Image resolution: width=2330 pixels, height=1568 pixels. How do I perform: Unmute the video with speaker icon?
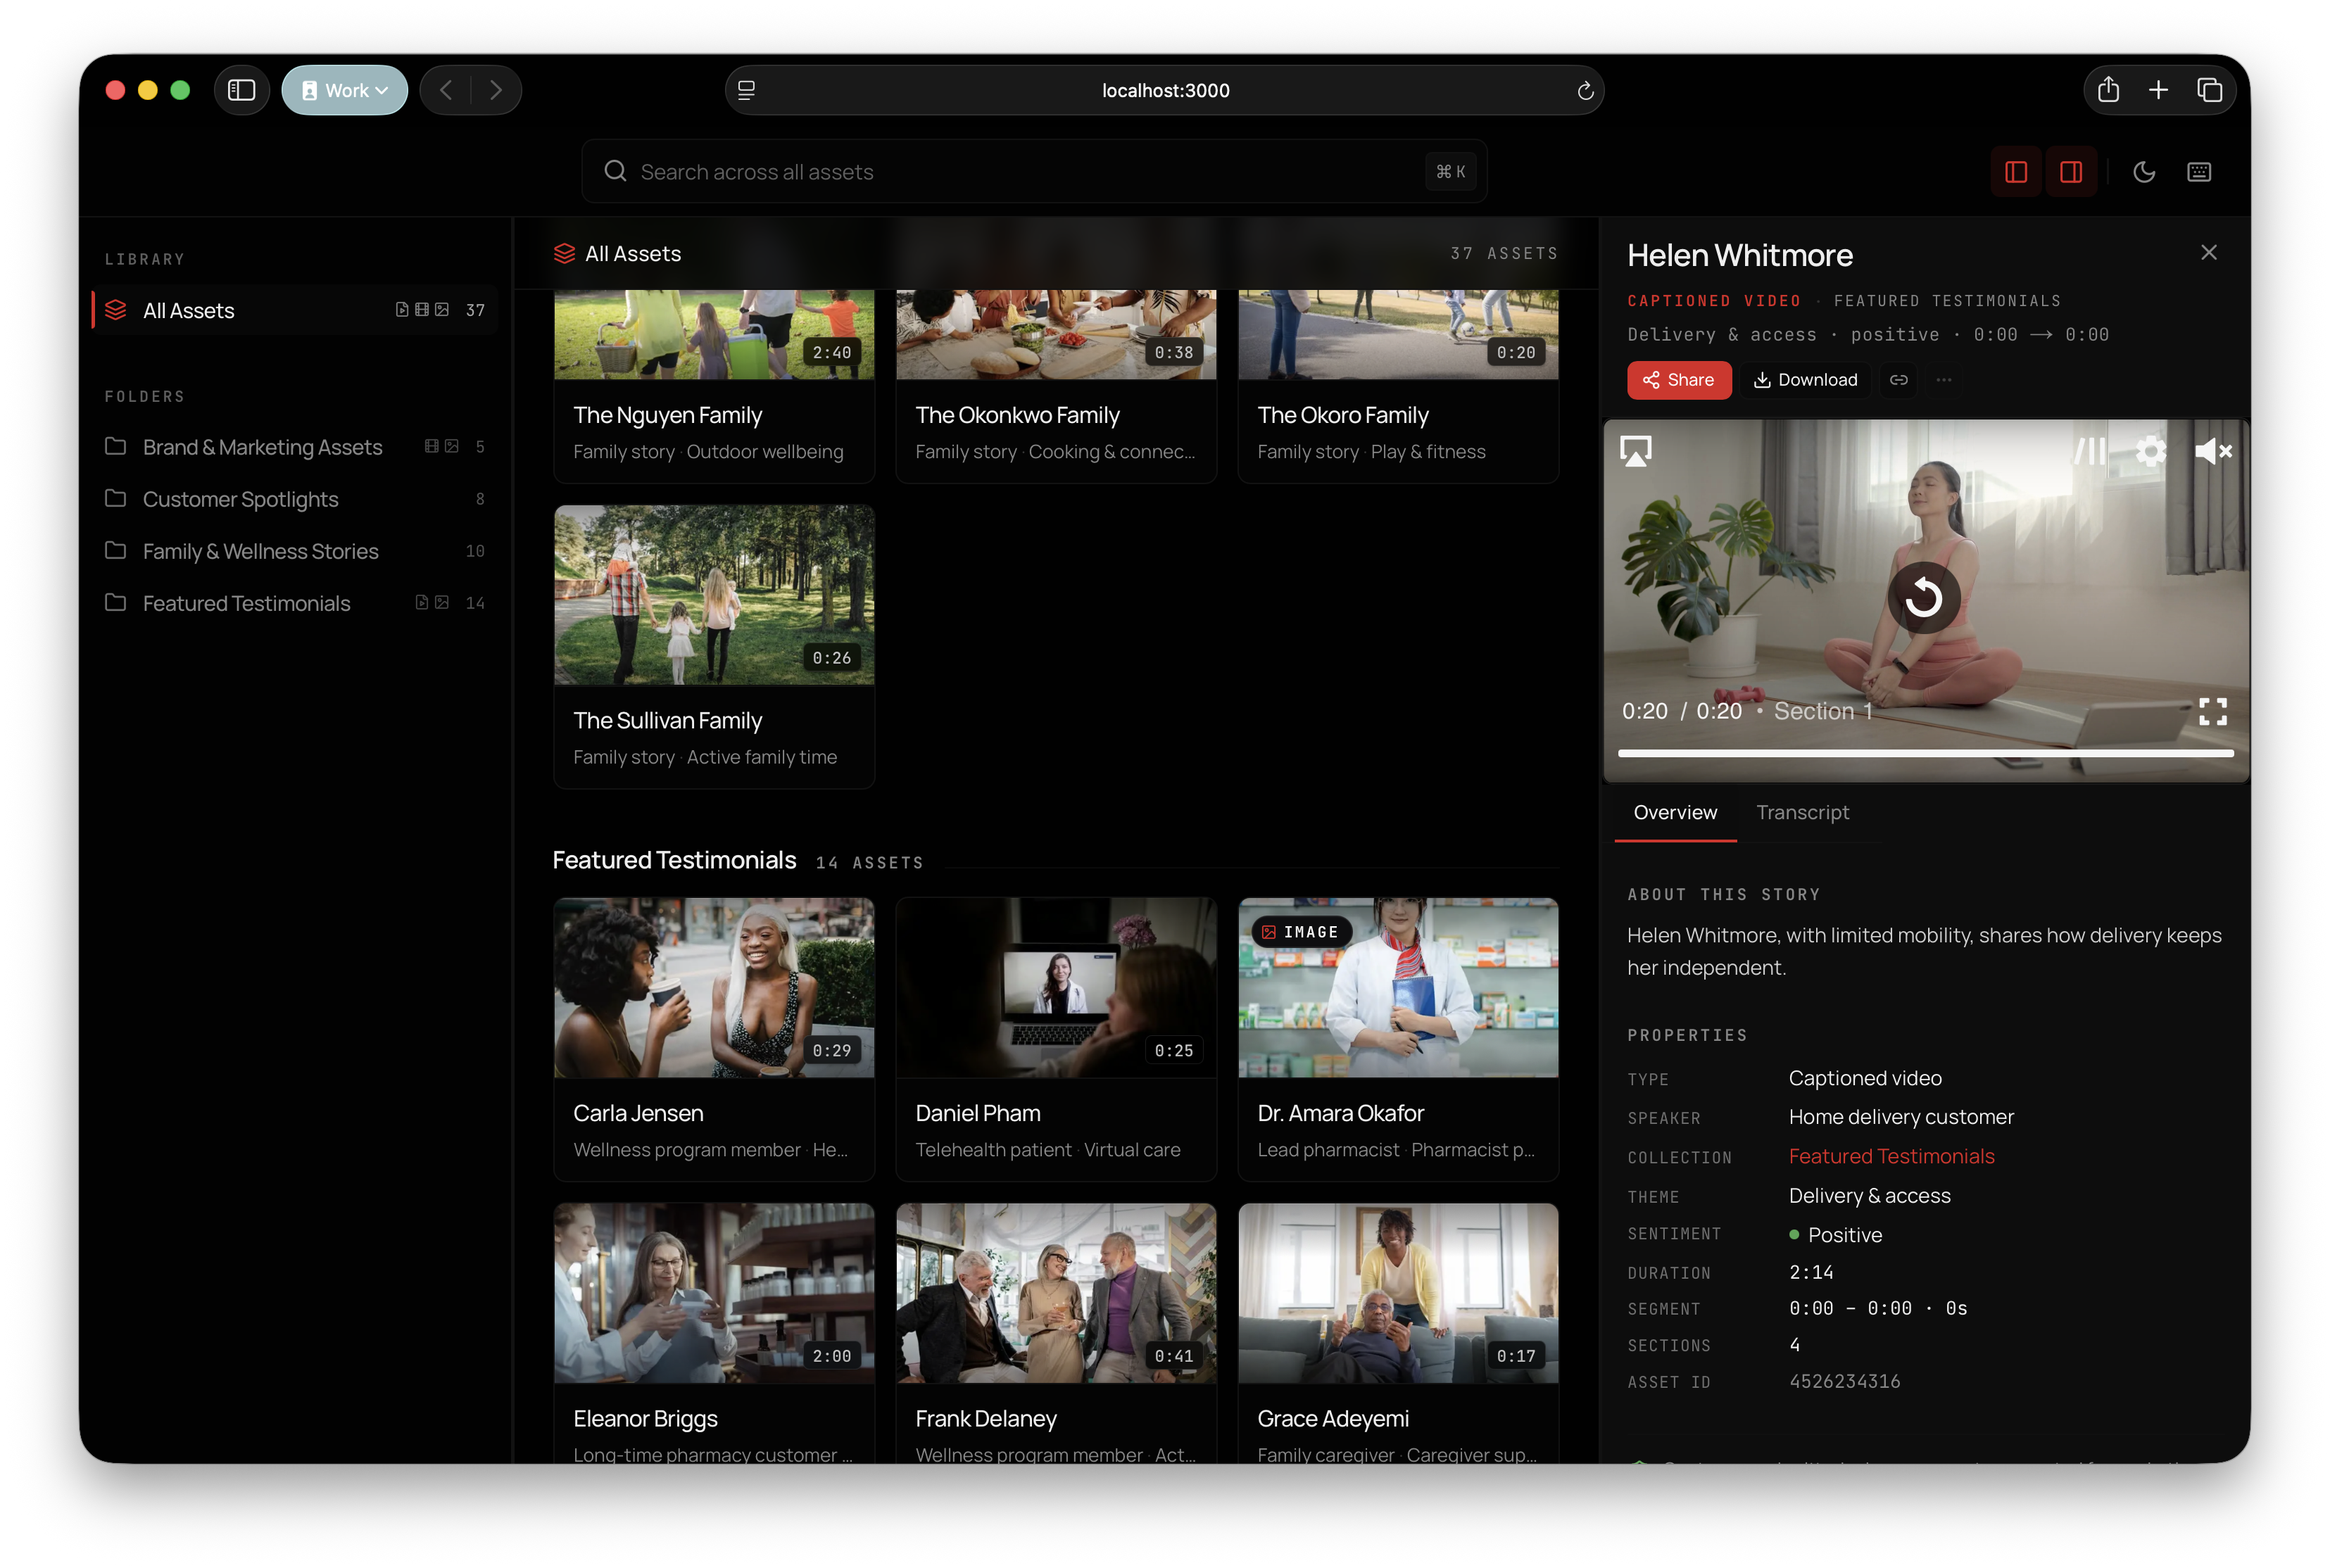(x=2212, y=451)
